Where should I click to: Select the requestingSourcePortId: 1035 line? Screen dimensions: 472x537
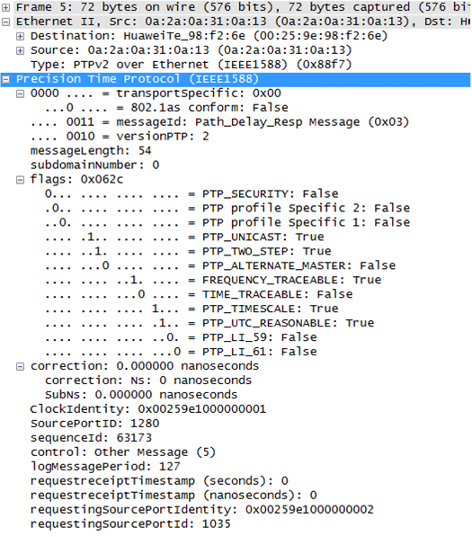[x=130, y=524]
